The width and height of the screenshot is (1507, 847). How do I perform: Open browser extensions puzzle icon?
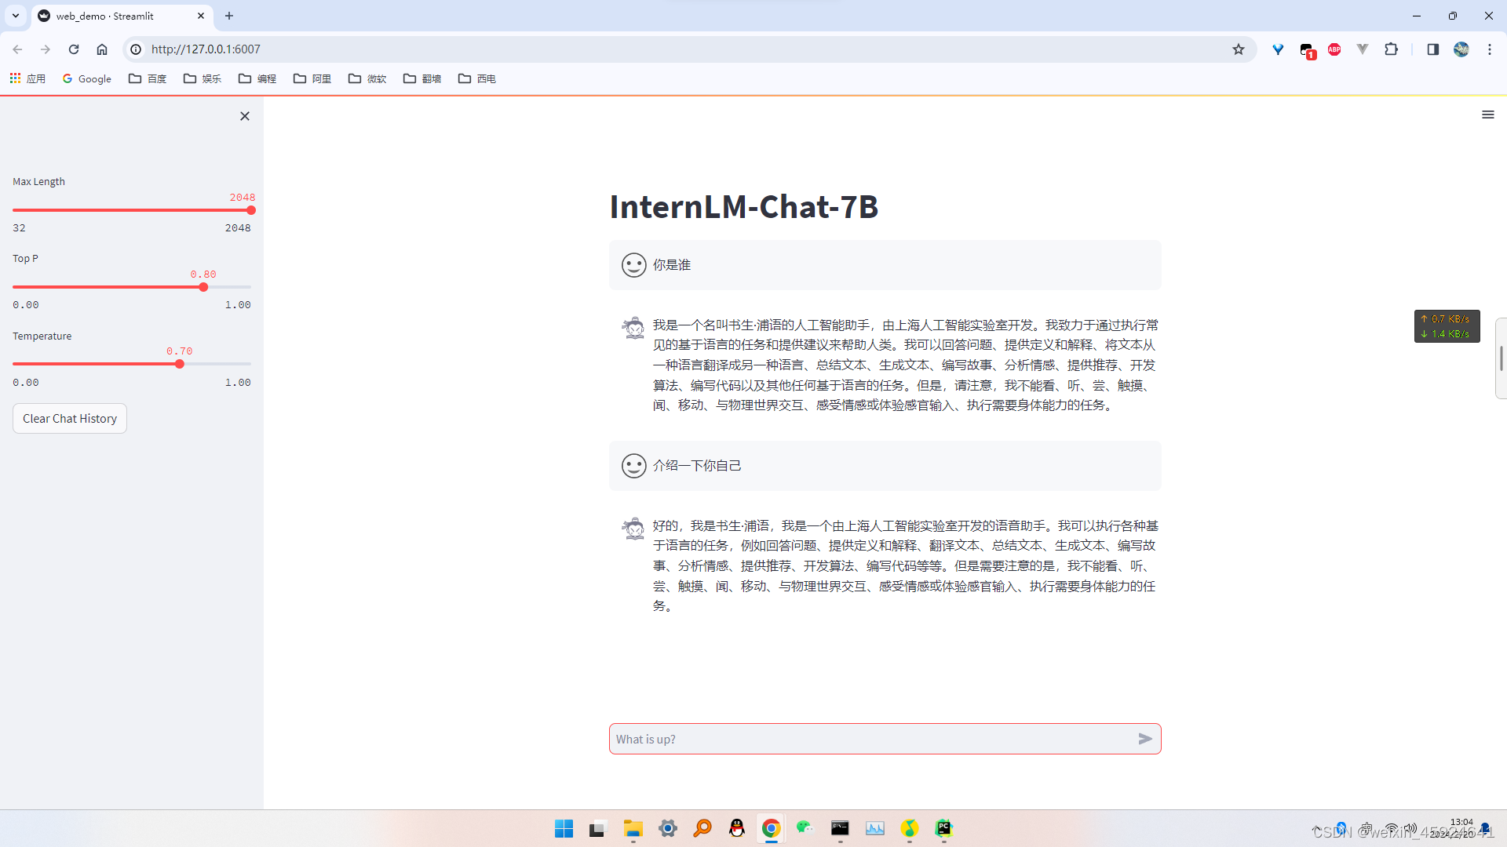[1392, 49]
